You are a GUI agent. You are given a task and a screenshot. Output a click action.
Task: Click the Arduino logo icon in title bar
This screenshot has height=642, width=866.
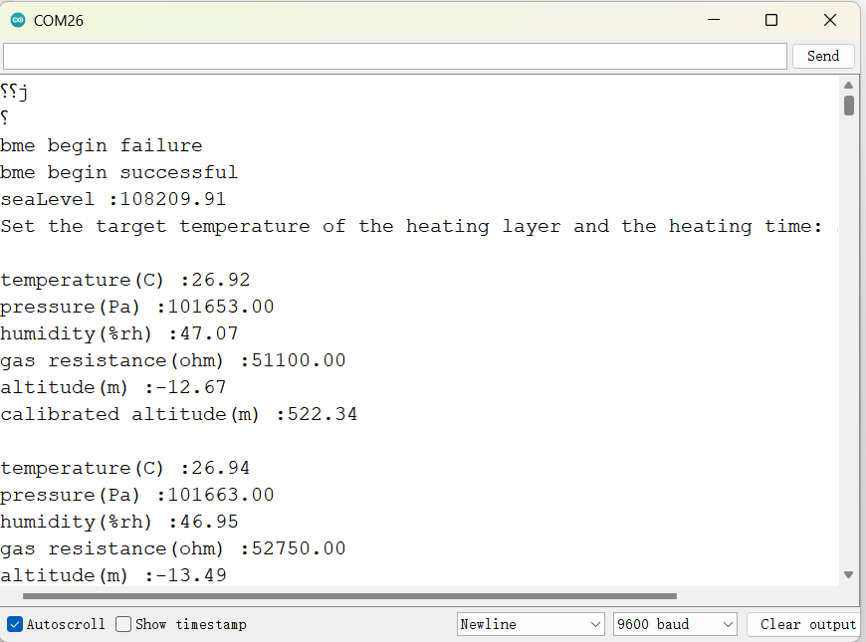point(18,21)
